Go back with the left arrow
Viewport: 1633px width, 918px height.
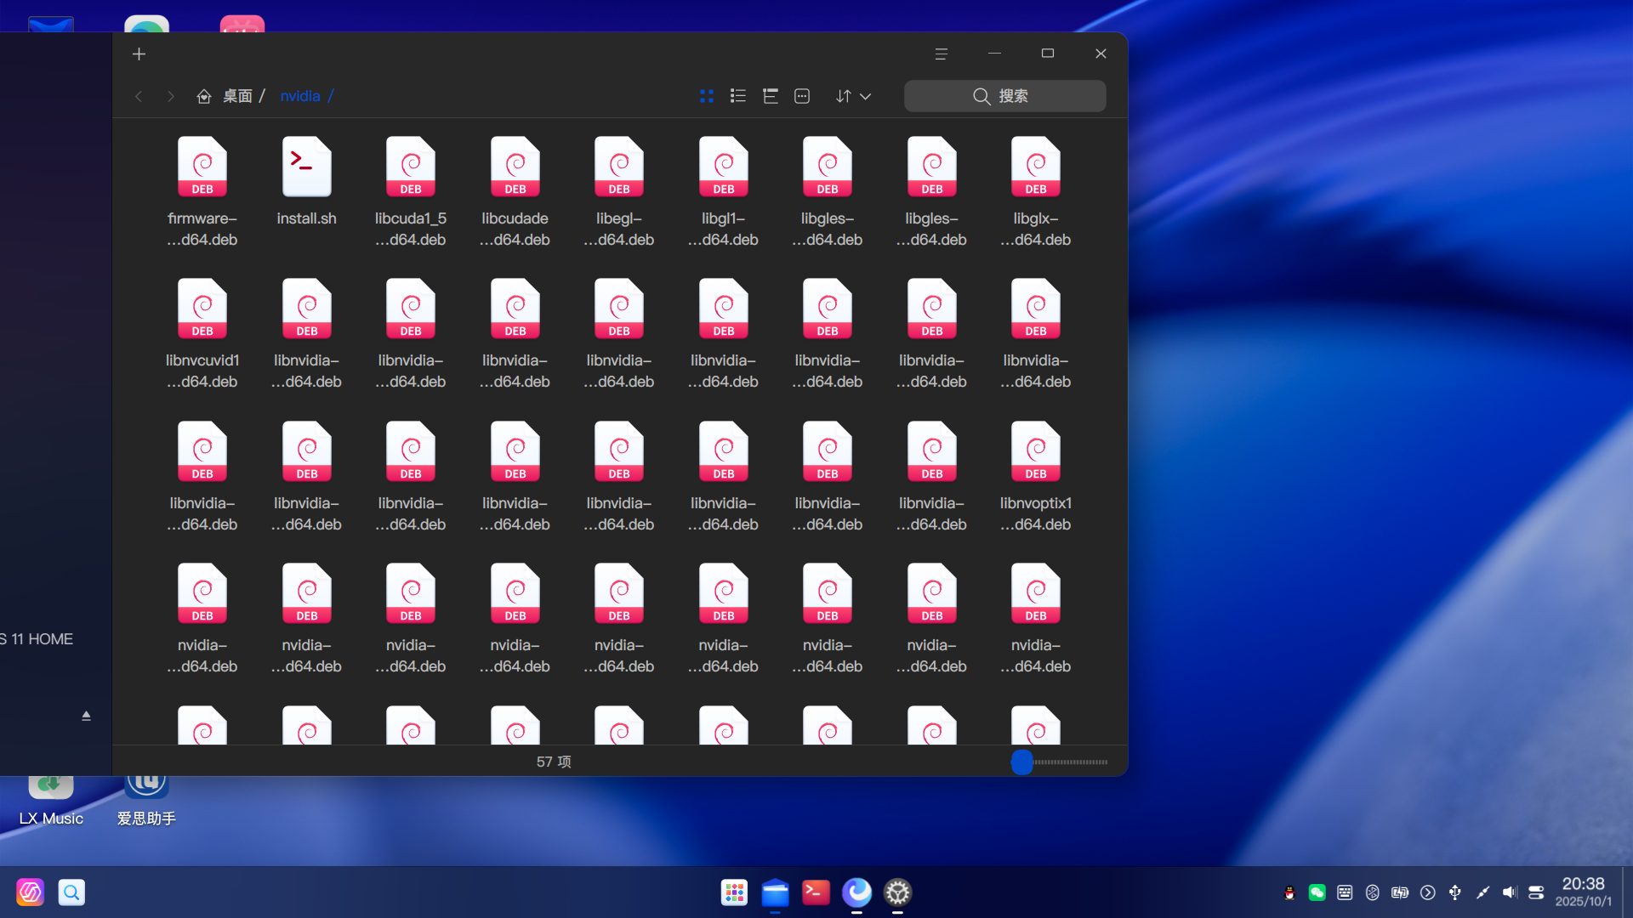139,96
